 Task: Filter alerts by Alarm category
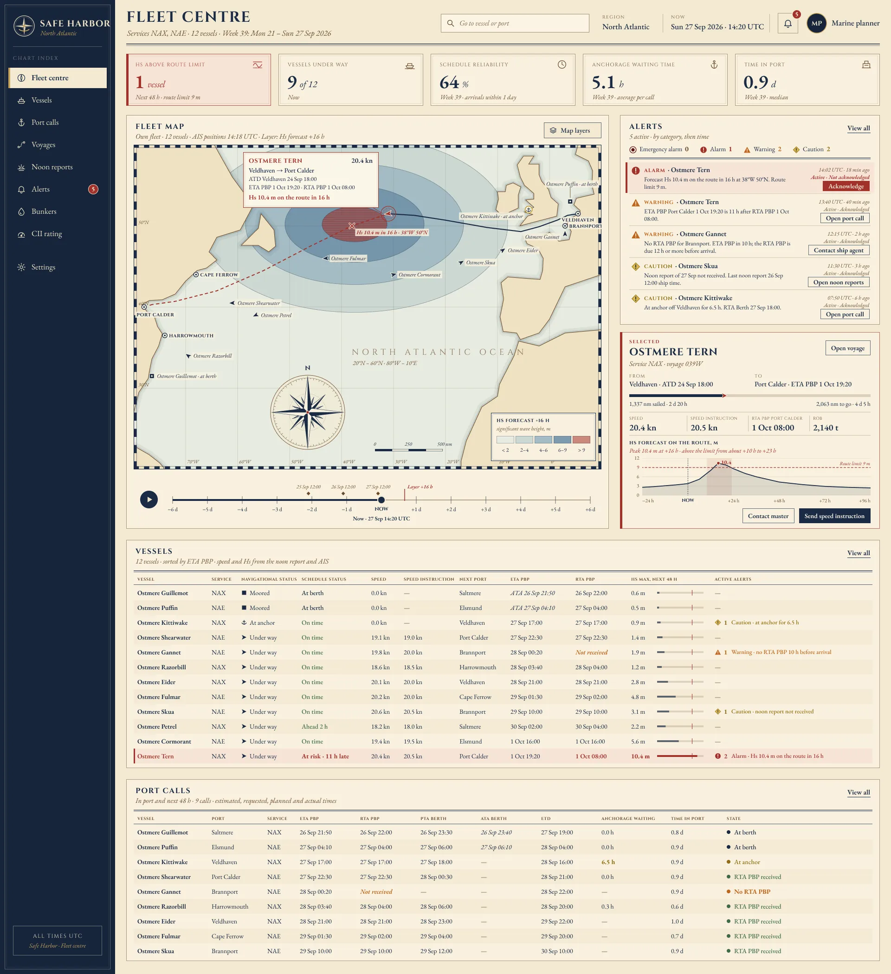tap(716, 149)
